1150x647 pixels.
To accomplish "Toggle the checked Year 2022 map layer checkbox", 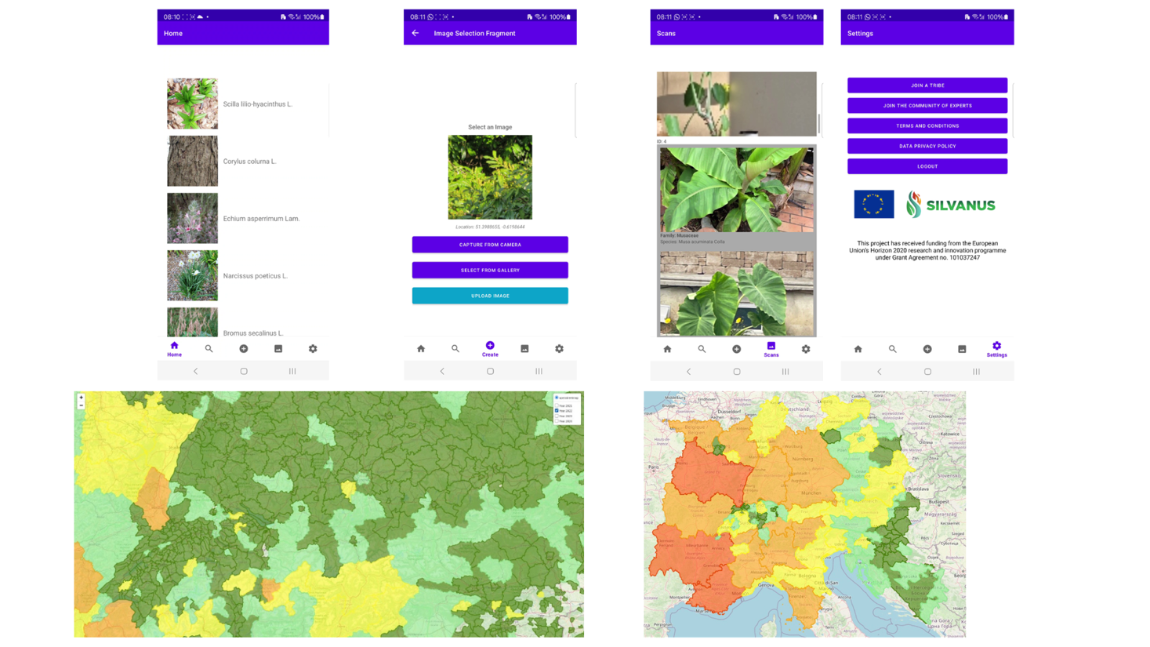I will [557, 411].
